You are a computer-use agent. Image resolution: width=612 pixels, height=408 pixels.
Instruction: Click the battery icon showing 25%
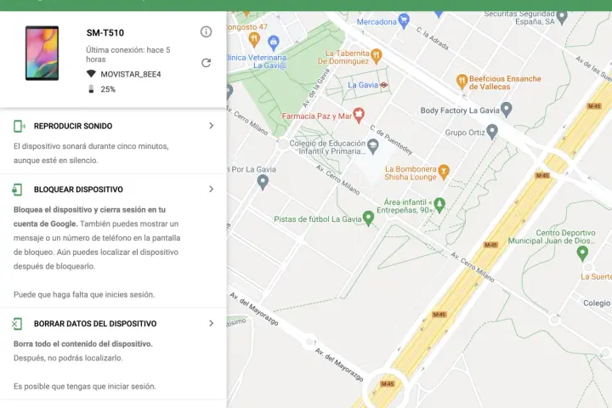click(91, 89)
